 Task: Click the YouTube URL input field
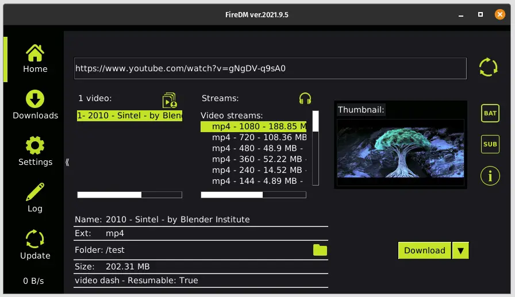coord(270,68)
